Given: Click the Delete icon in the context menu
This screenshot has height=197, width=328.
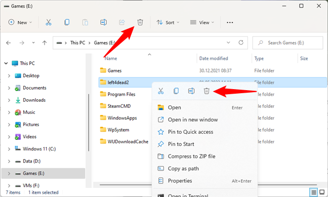Looking at the screenshot, I should (207, 91).
